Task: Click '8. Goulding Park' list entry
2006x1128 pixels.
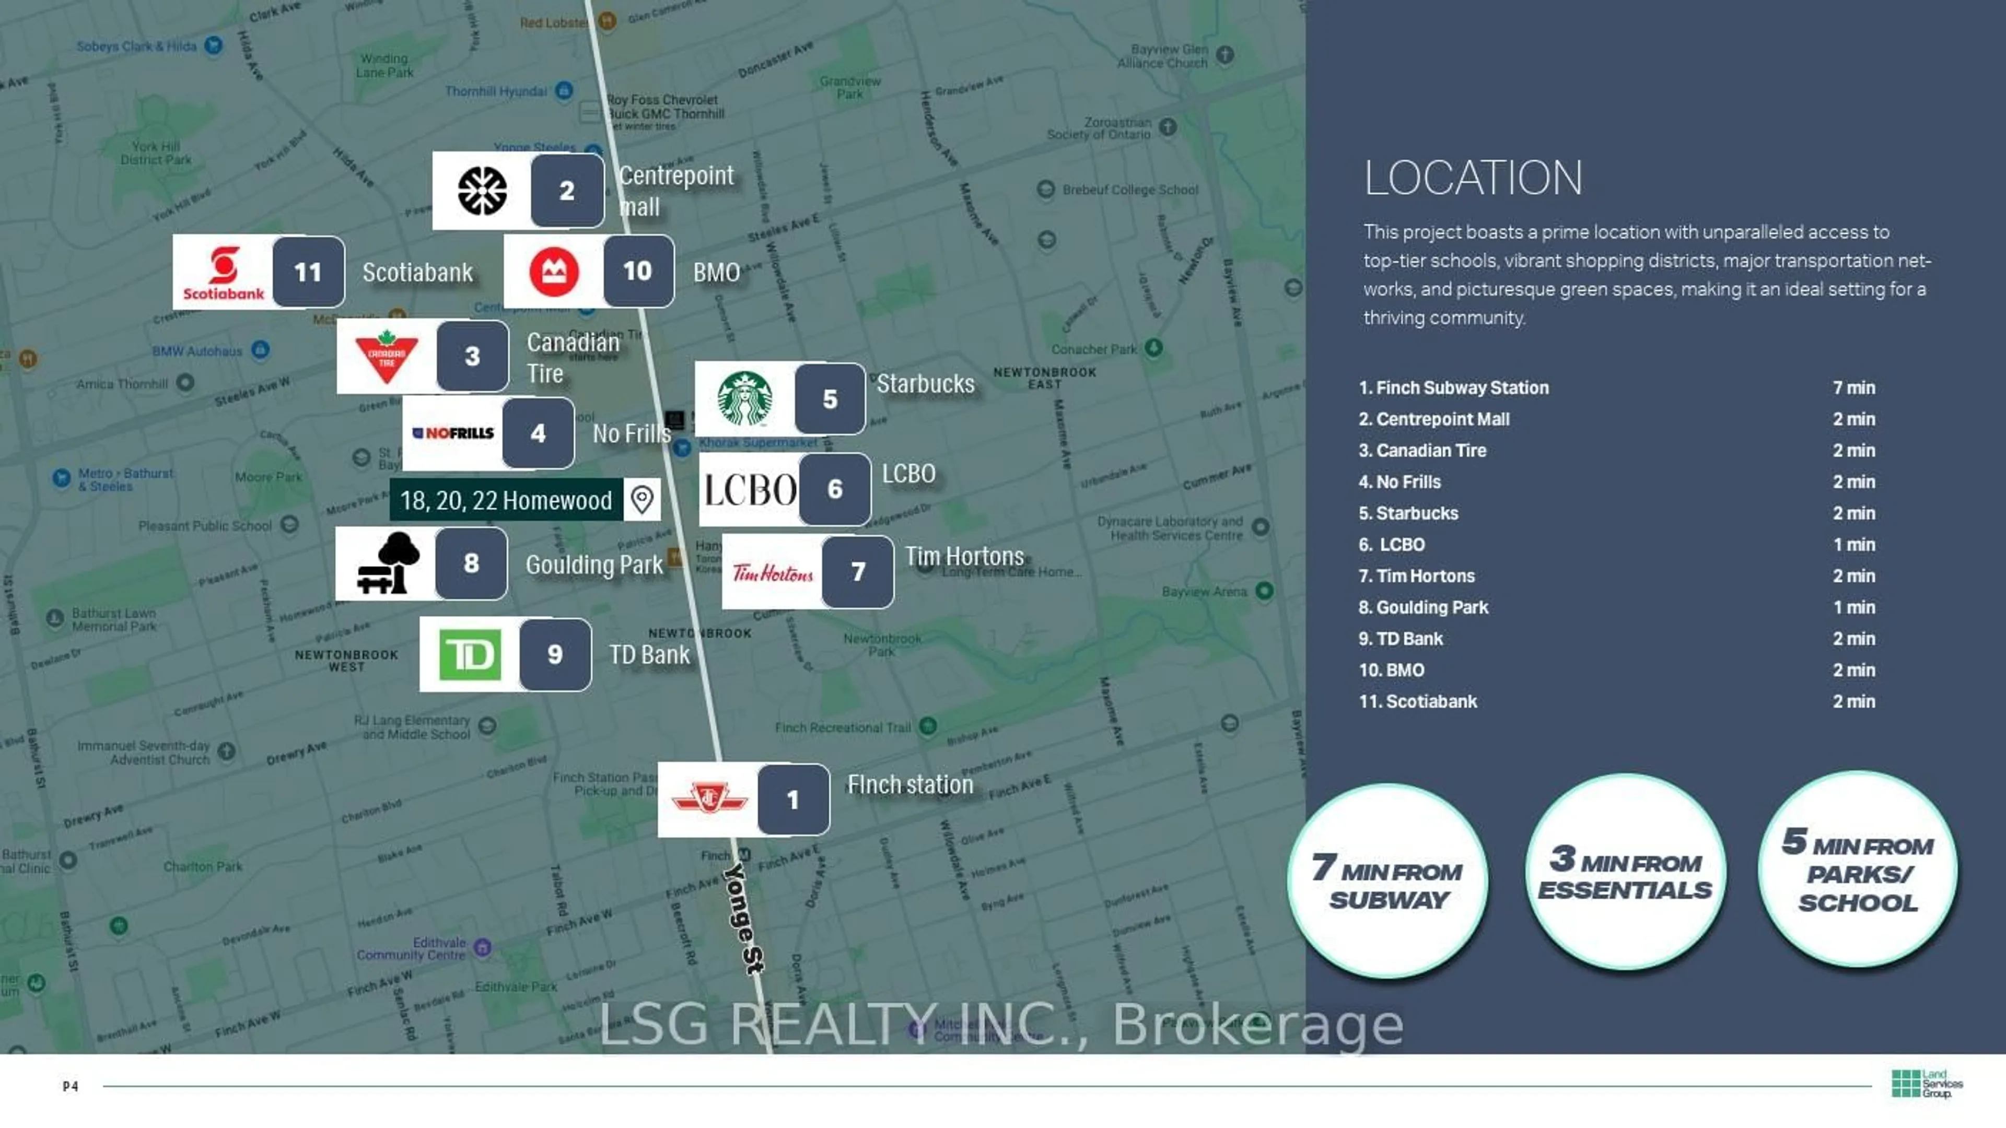Action: pos(1424,607)
